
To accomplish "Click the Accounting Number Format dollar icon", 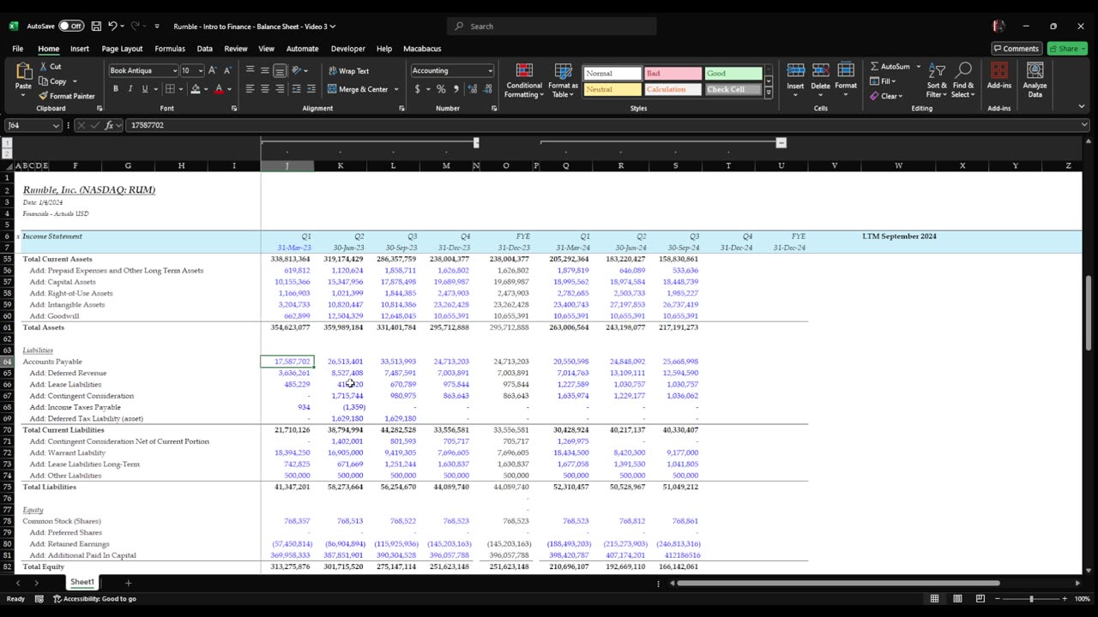I will tap(418, 89).
